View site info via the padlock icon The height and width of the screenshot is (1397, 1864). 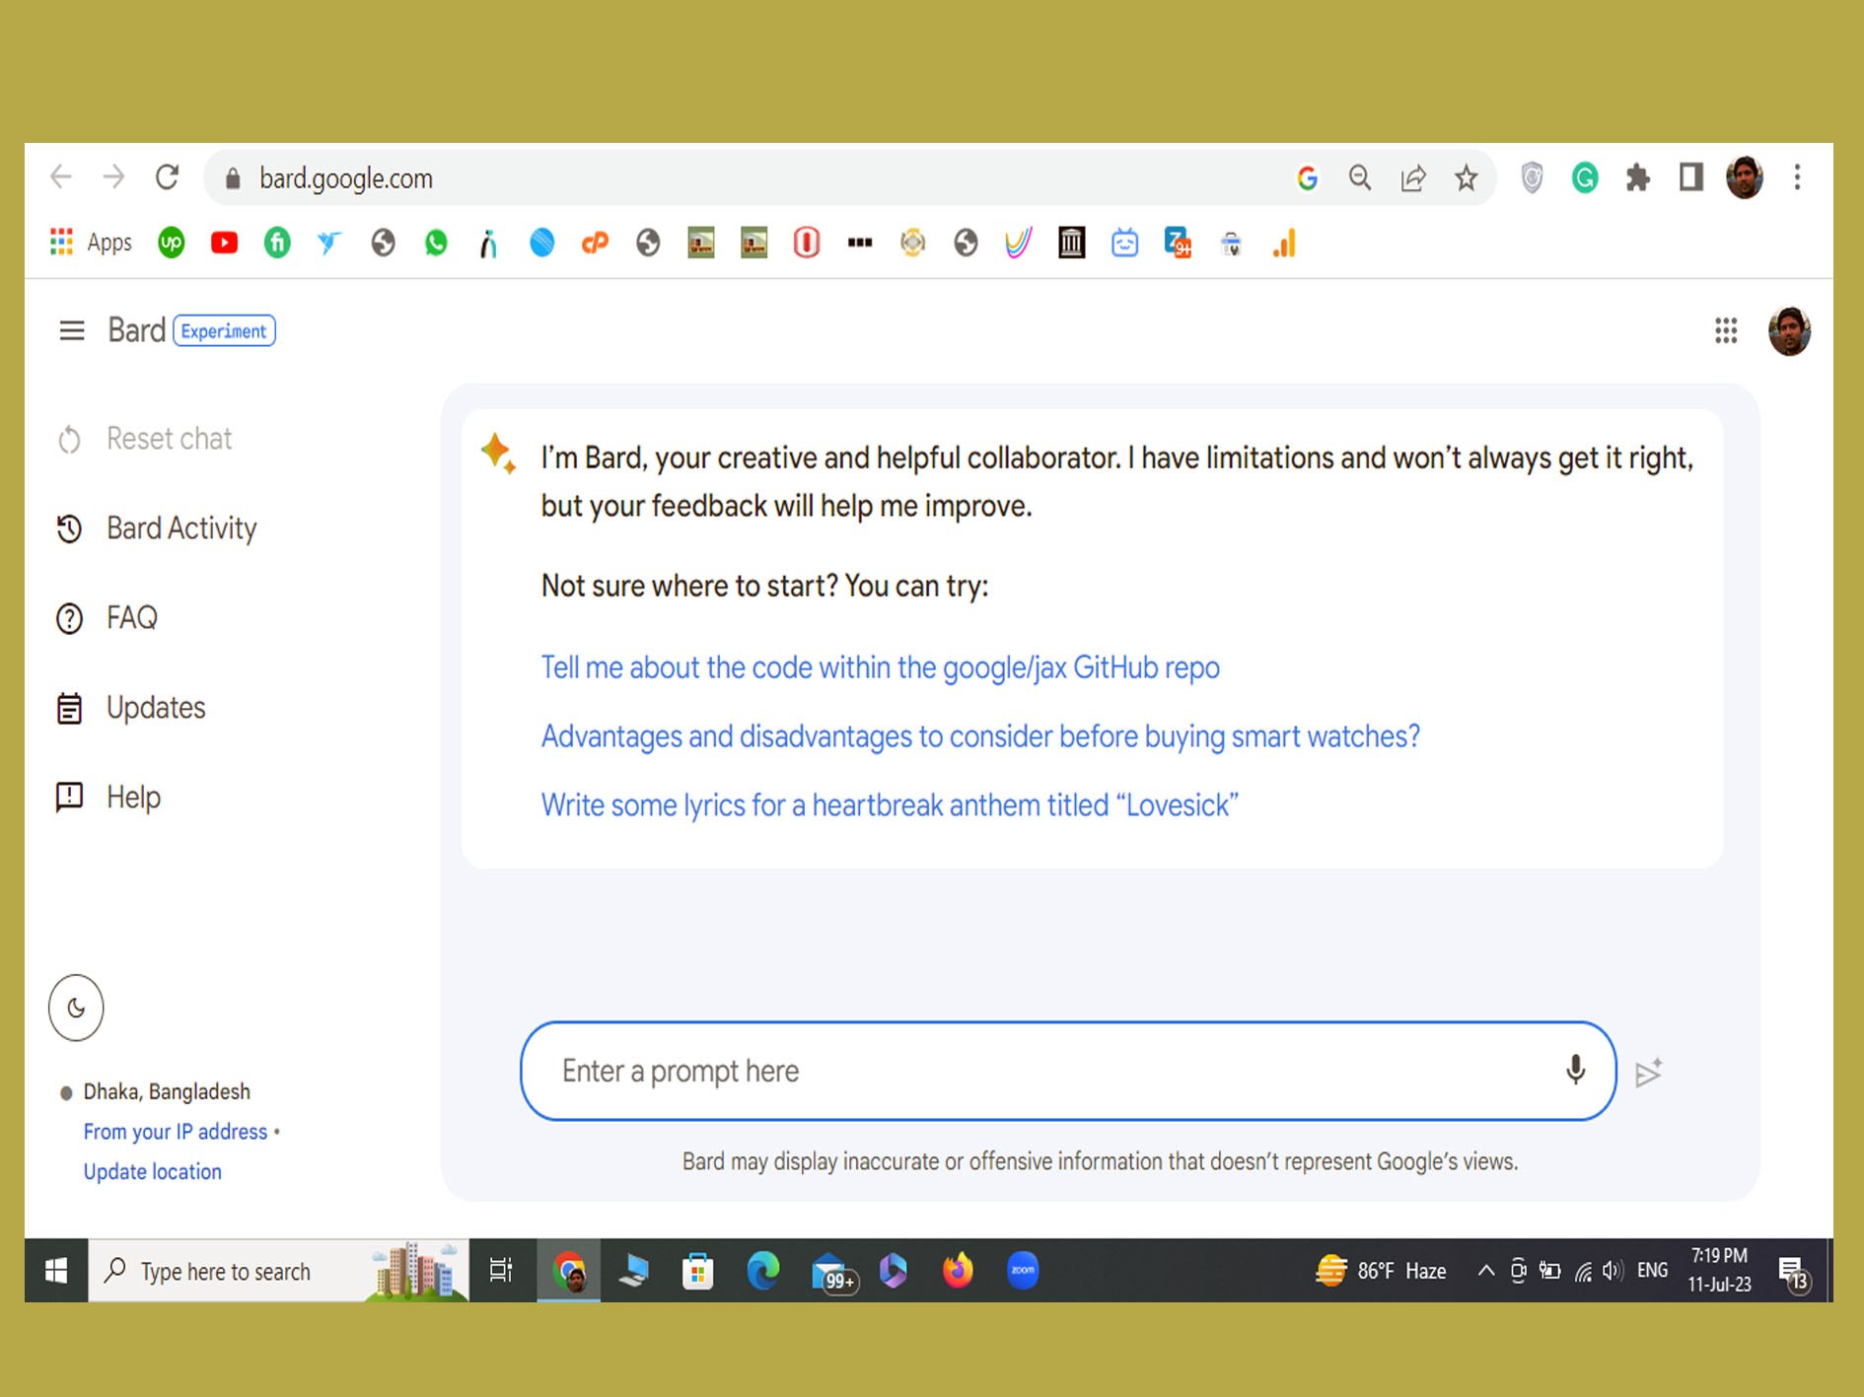pyautogui.click(x=233, y=178)
